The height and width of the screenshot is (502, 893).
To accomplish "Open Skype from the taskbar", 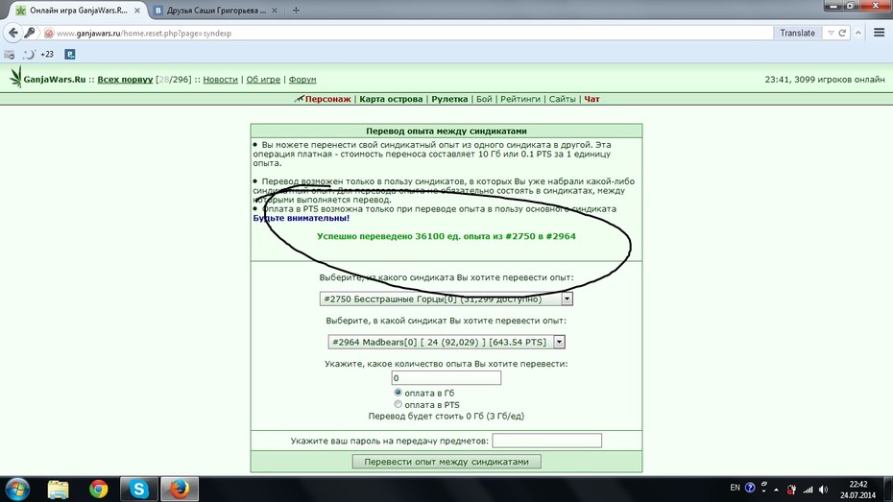I will (x=138, y=489).
